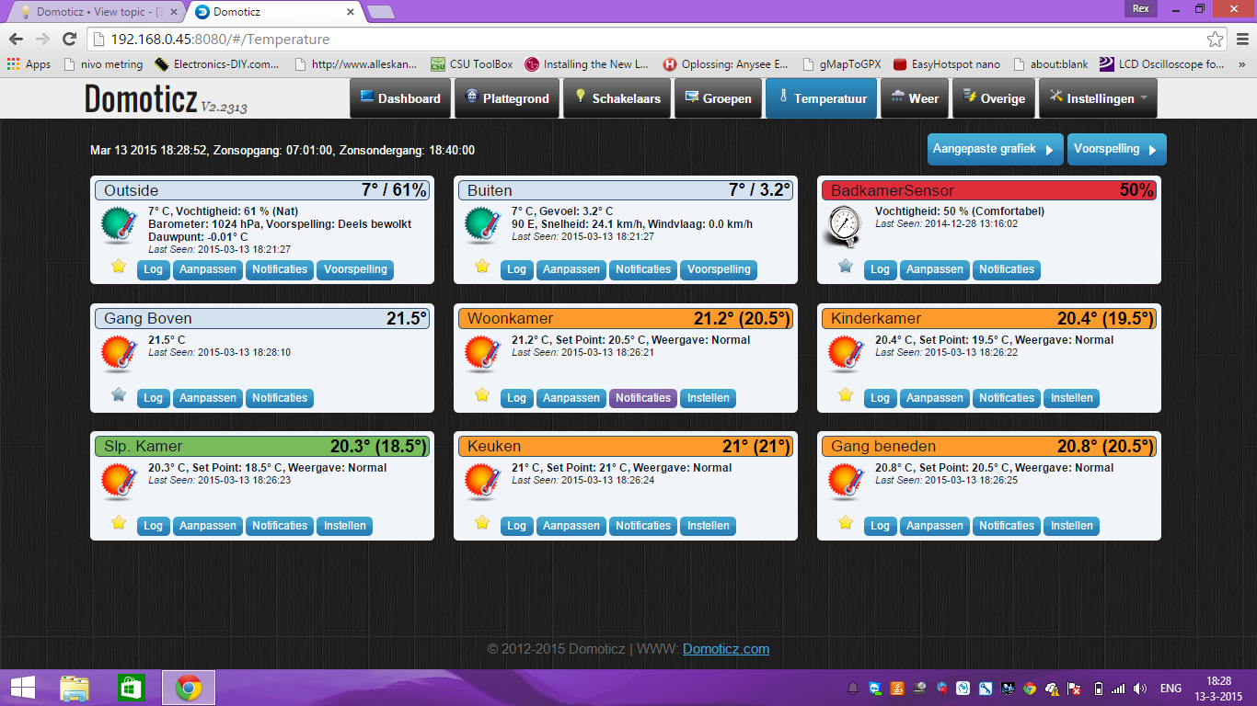Open the Windows Start button
Viewport: 1257px width, 706px height.
tap(23, 688)
